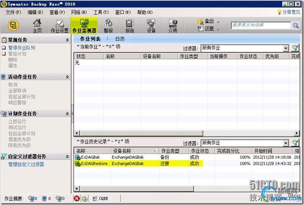
Task: Open the 介质 media icon
Action: tap(173, 26)
